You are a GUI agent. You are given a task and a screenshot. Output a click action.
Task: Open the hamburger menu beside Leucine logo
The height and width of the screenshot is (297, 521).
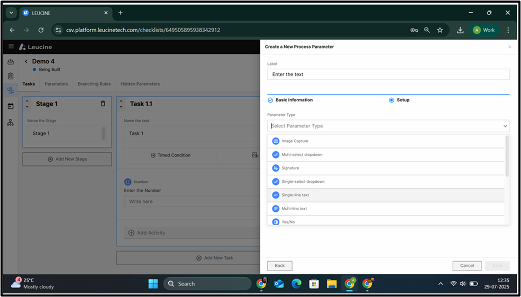11,47
